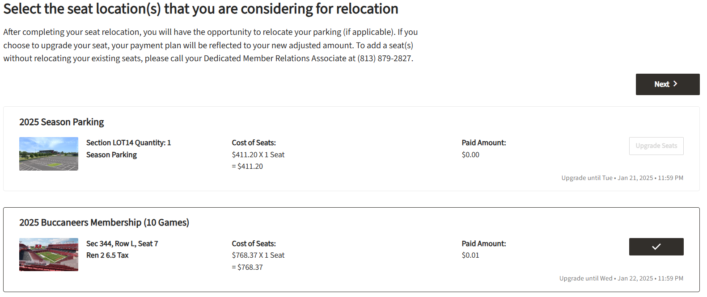Click the $0.00 paid amount
Image resolution: width=707 pixels, height=297 pixels.
tap(470, 155)
